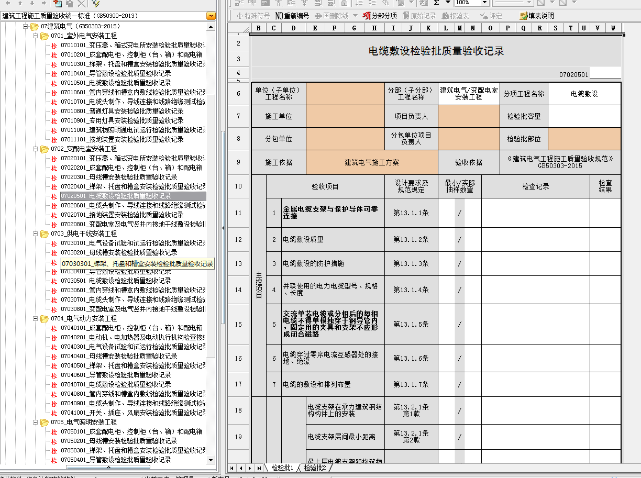Image resolution: width=641 pixels, height=478 pixels.
Task: Collapse the 0704_电气动力安装工程 tree node
Action: (35, 318)
